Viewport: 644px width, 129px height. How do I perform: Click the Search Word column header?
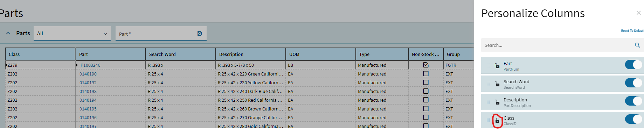click(180, 54)
